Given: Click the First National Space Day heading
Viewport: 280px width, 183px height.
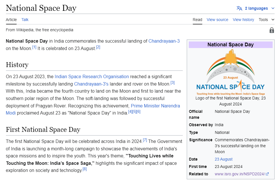Looking at the screenshot, I should [43, 130].
